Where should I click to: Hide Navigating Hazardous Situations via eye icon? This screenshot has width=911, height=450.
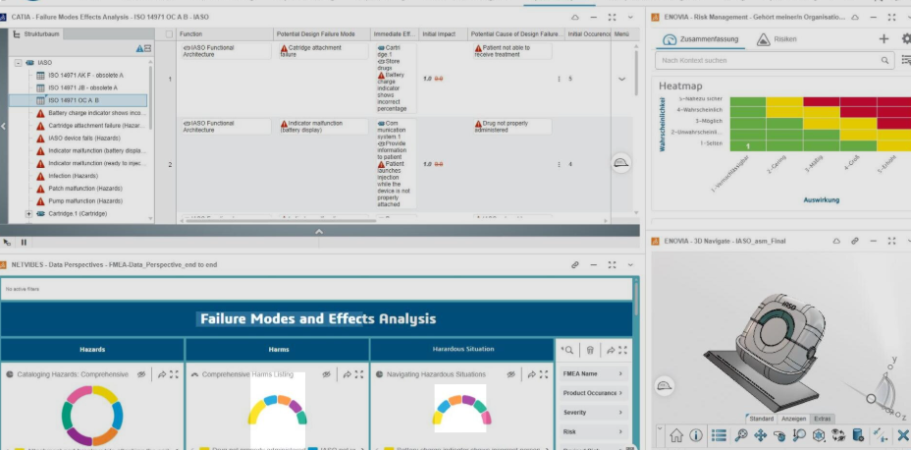click(x=510, y=374)
